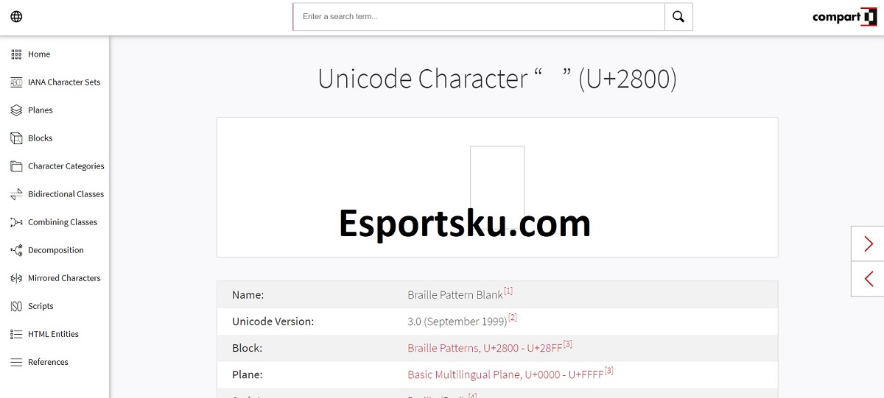
Task: Open Character Categories section
Action: click(x=66, y=166)
